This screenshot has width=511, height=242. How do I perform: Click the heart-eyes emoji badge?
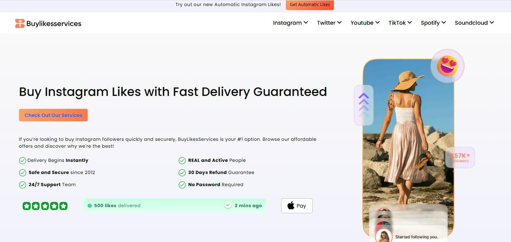[447, 66]
